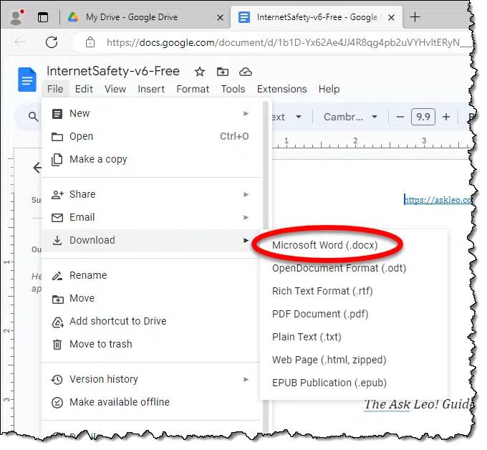Screen dimensions: 487x450
Task: Download as Plain Text (.txt)
Action: click(354, 337)
